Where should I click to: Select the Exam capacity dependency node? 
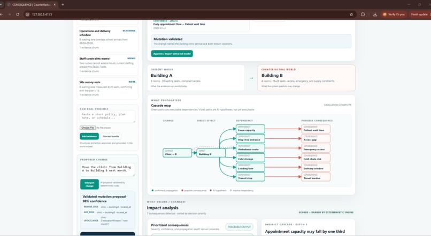250,129
